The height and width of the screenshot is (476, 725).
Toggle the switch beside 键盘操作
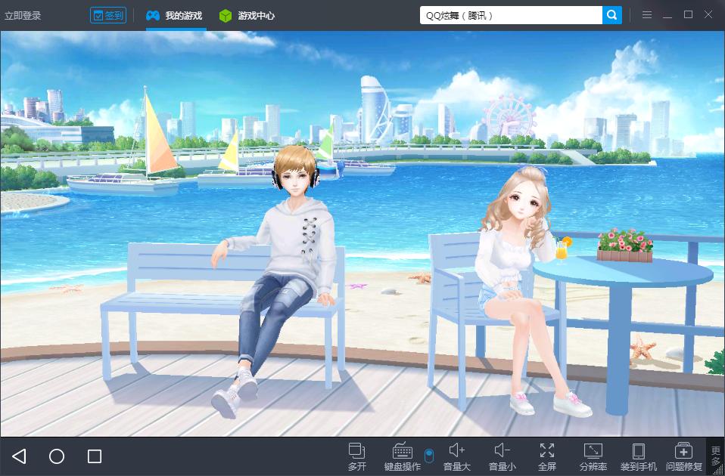(429, 455)
